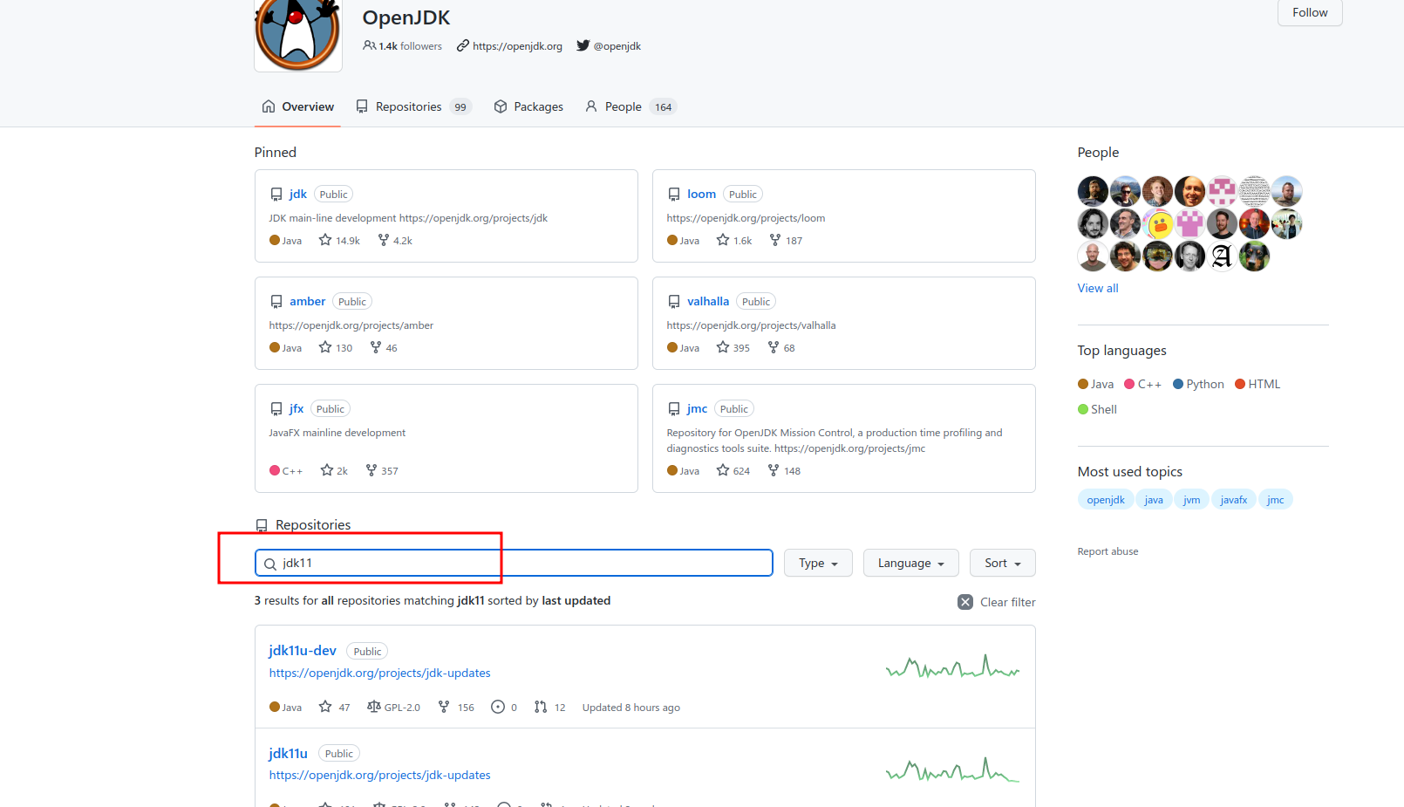Filter by Python in Top languages
This screenshot has width=1404, height=807.
click(x=1198, y=385)
